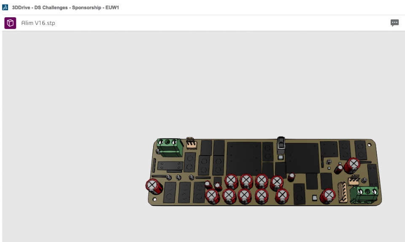Select the Alim V16.stp file name
Viewport: 405px width, 242px height.
pyautogui.click(x=38, y=23)
